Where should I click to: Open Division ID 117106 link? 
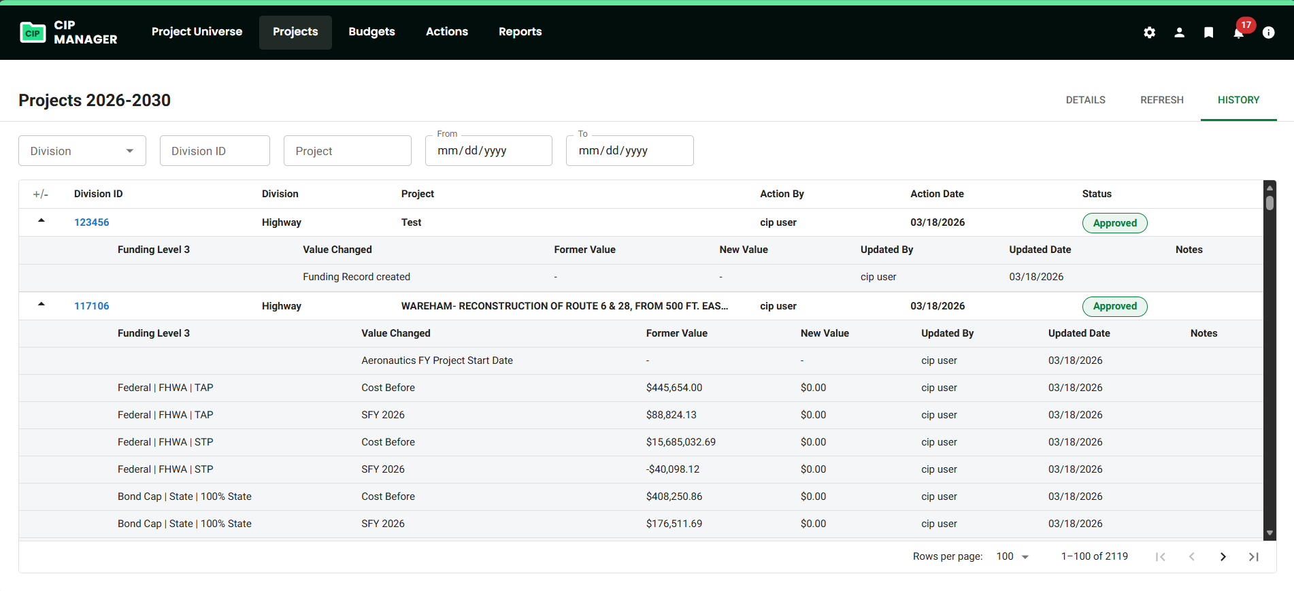[92, 306]
